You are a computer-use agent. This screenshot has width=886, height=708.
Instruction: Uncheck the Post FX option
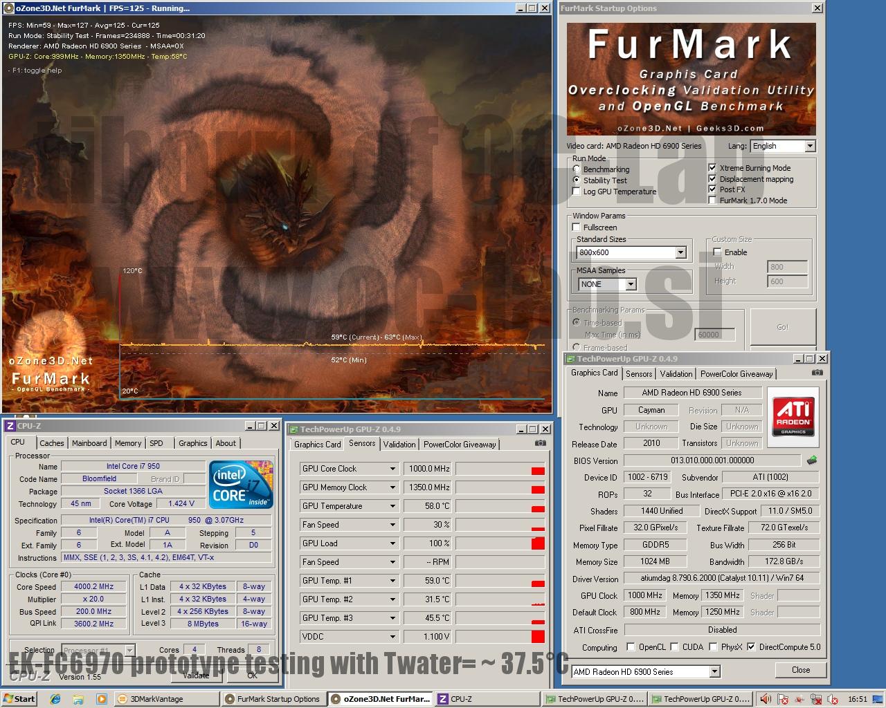[712, 189]
